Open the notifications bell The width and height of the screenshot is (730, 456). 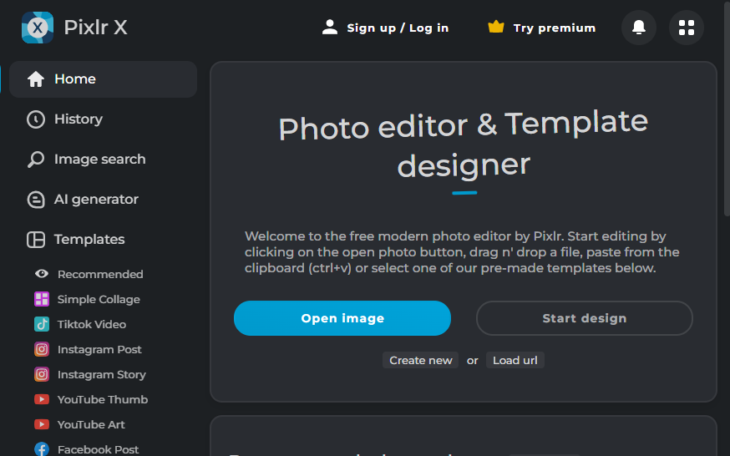coord(639,28)
